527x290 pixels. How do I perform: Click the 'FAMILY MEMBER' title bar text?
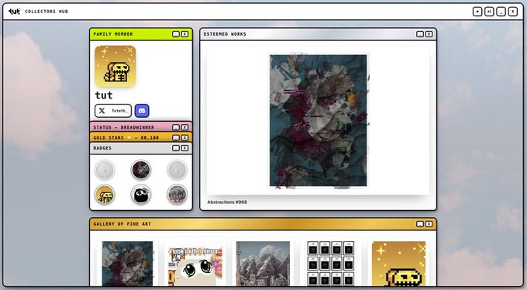[113, 34]
